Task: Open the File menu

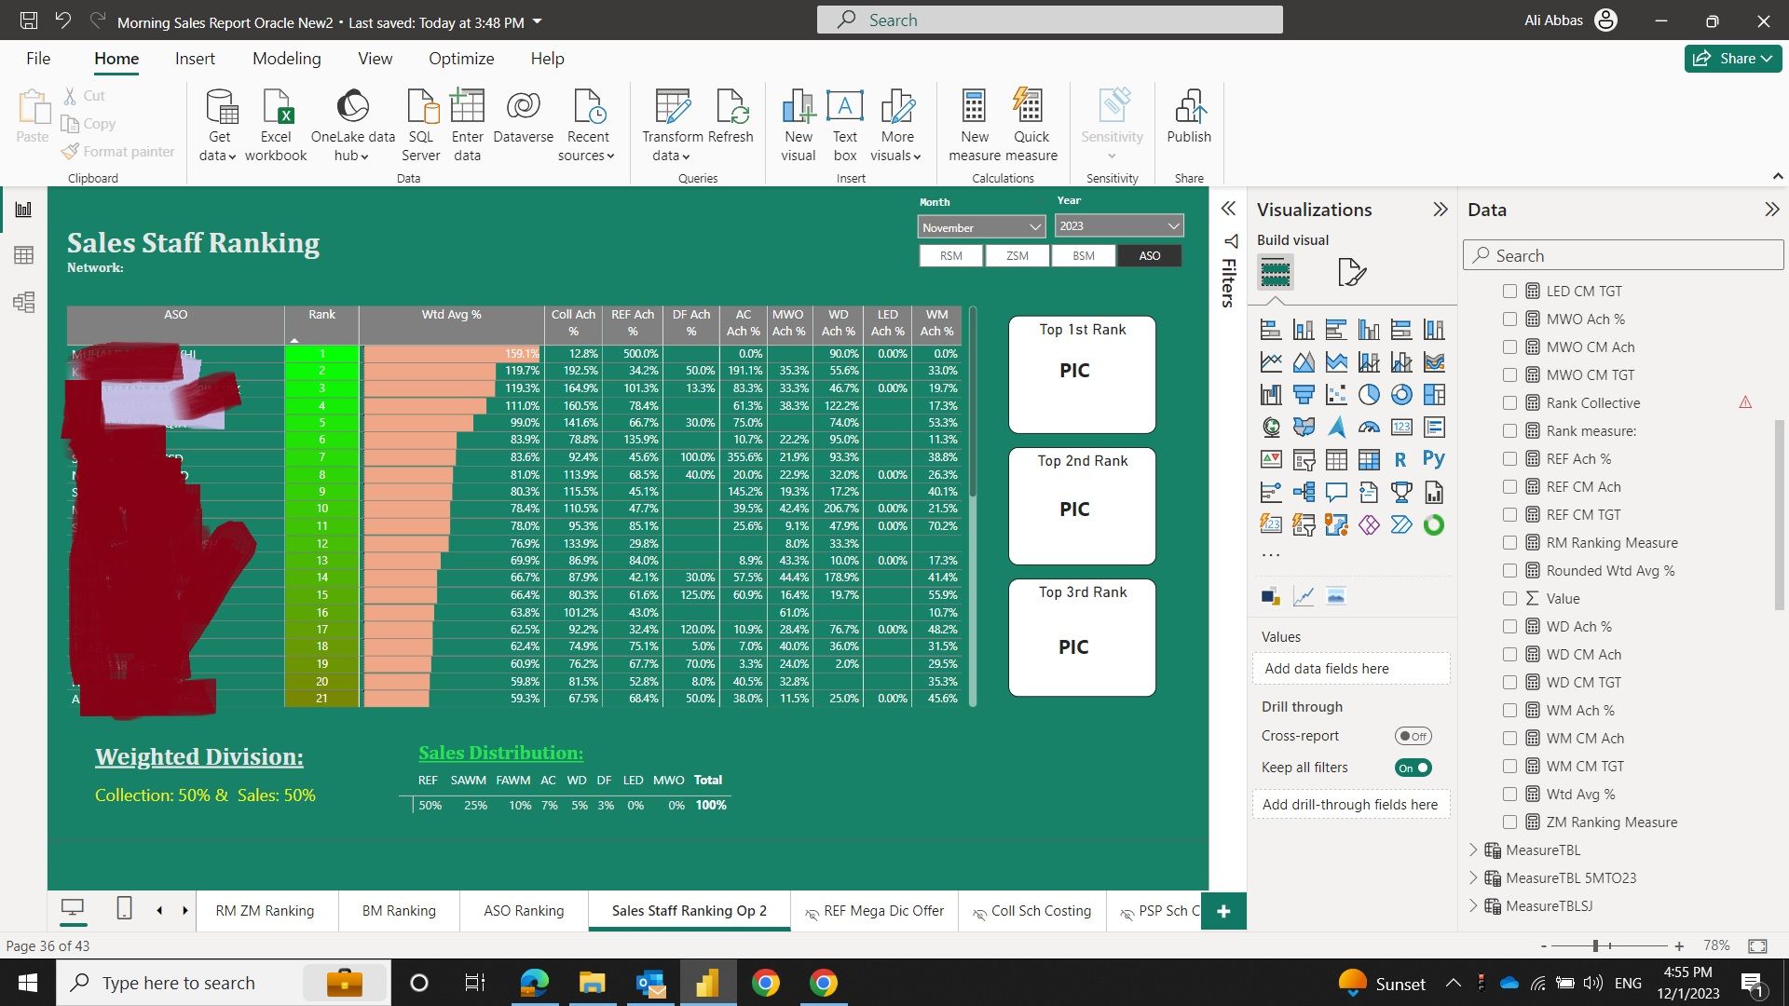Action: coord(38,58)
